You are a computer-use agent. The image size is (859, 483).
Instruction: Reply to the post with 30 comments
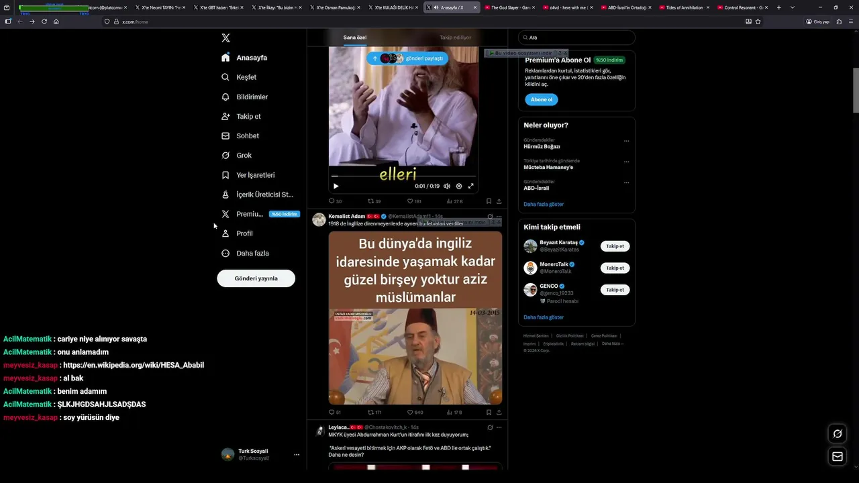335,201
